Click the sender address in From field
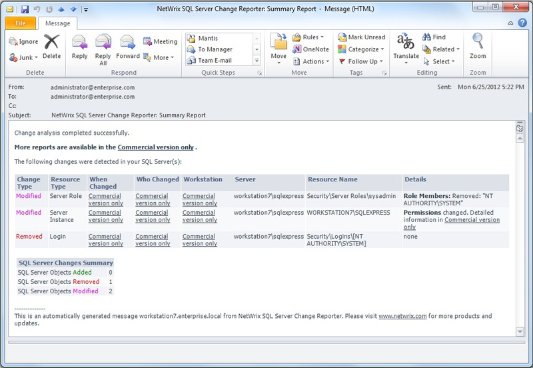The height and width of the screenshot is (368, 533). [x=93, y=87]
